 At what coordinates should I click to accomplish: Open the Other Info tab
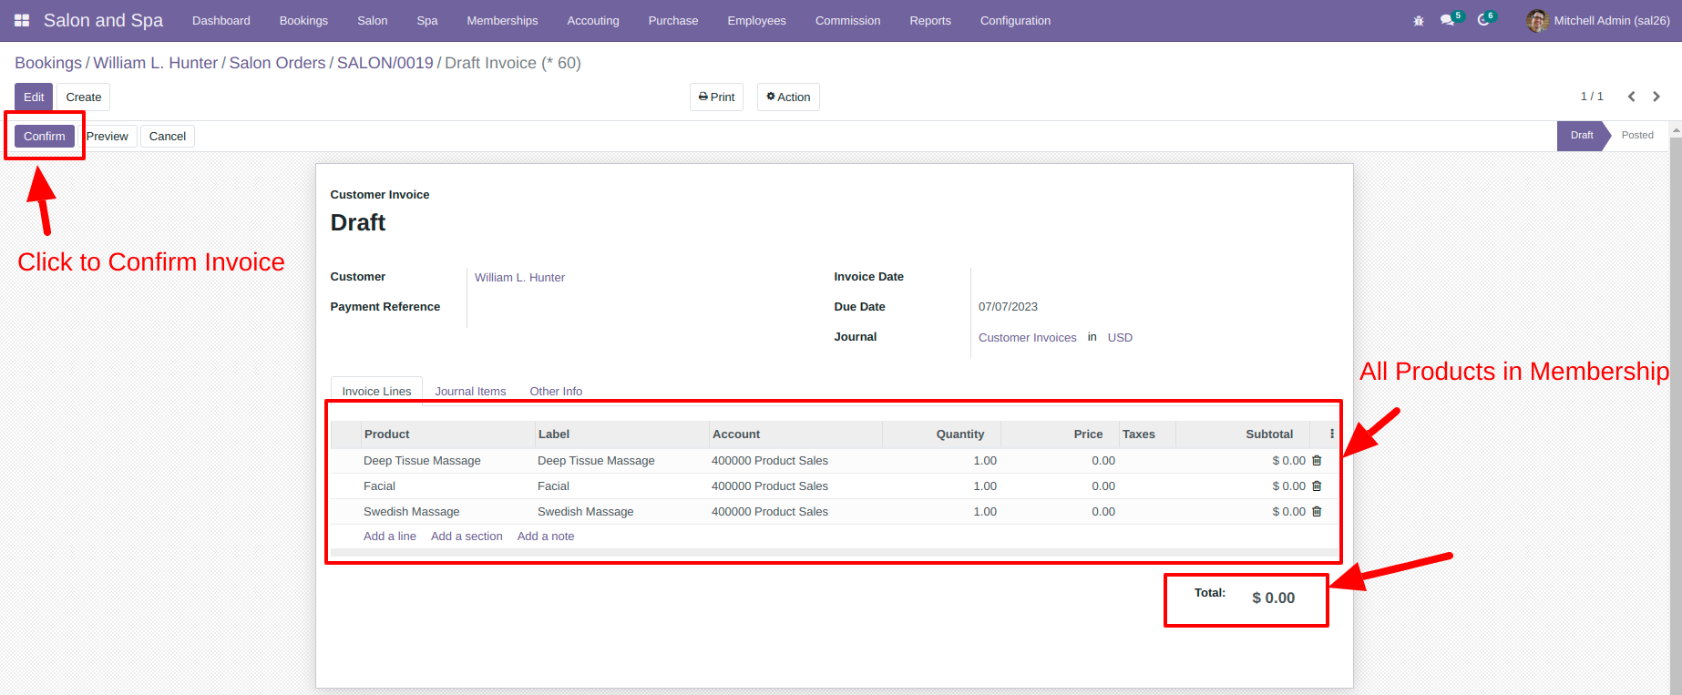pyautogui.click(x=556, y=392)
